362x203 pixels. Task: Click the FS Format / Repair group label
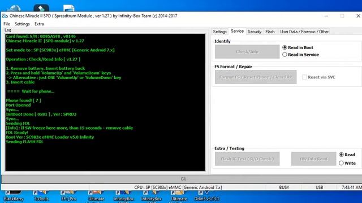(x=233, y=67)
